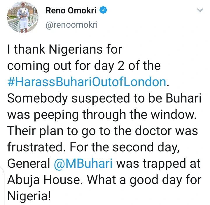210x205 pixels.
Task: Click "Buhari" after "suspected to be"
Action: pos(183,98)
